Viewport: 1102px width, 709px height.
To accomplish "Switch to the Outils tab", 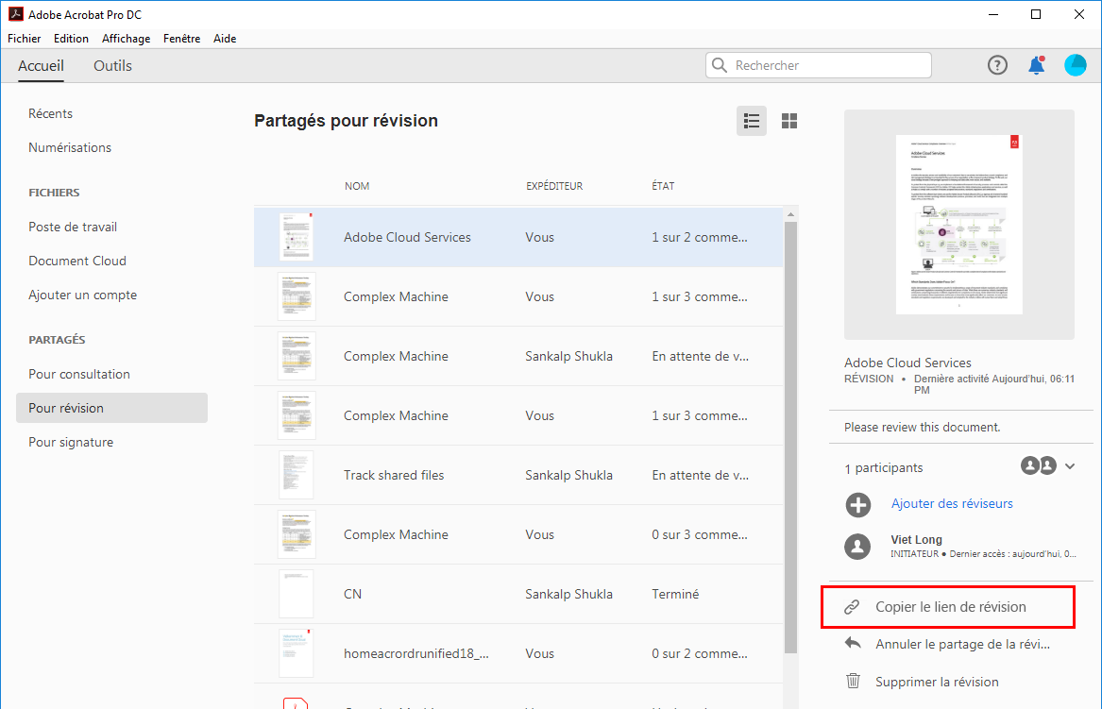I will click(x=112, y=66).
